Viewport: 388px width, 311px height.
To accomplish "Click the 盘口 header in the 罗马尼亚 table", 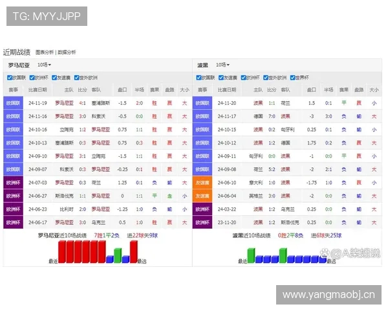I will (122, 90).
